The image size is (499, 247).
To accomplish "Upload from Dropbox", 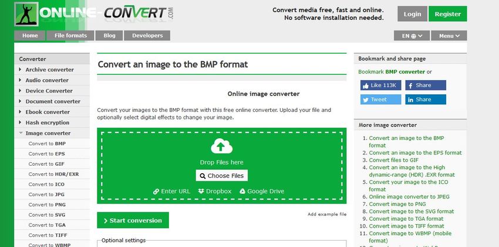I will (x=215, y=191).
